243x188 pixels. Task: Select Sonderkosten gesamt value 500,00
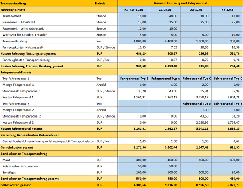point(196,179)
